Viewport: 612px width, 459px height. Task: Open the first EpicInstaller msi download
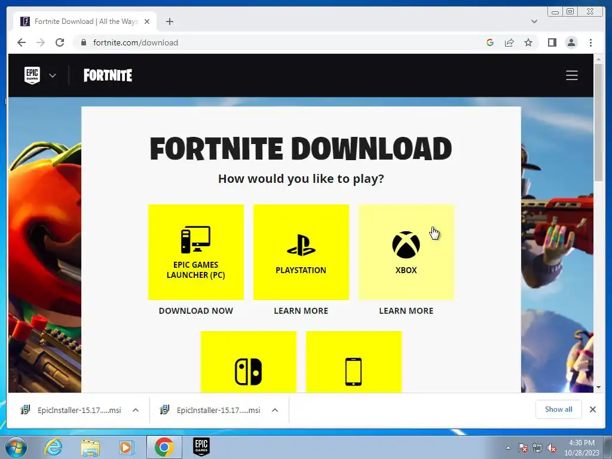pyautogui.click(x=71, y=410)
